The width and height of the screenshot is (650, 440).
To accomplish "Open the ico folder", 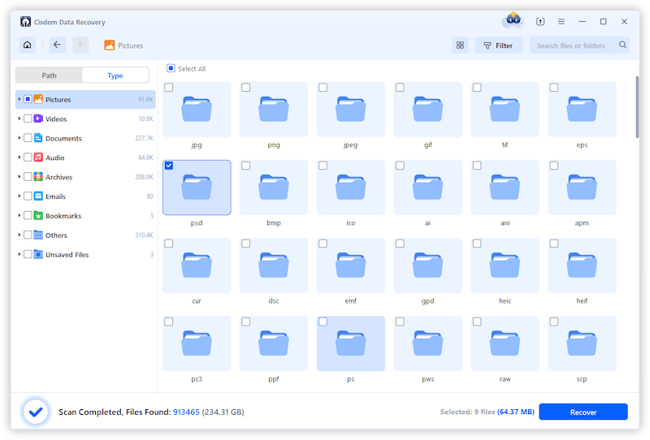I will pyautogui.click(x=351, y=188).
